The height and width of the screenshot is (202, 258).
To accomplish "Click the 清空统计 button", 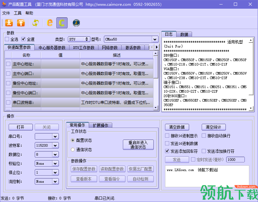I will click(214, 127).
